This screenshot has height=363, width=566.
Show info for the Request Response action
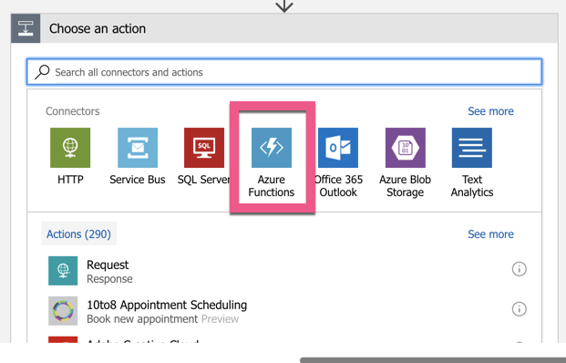[x=520, y=269]
